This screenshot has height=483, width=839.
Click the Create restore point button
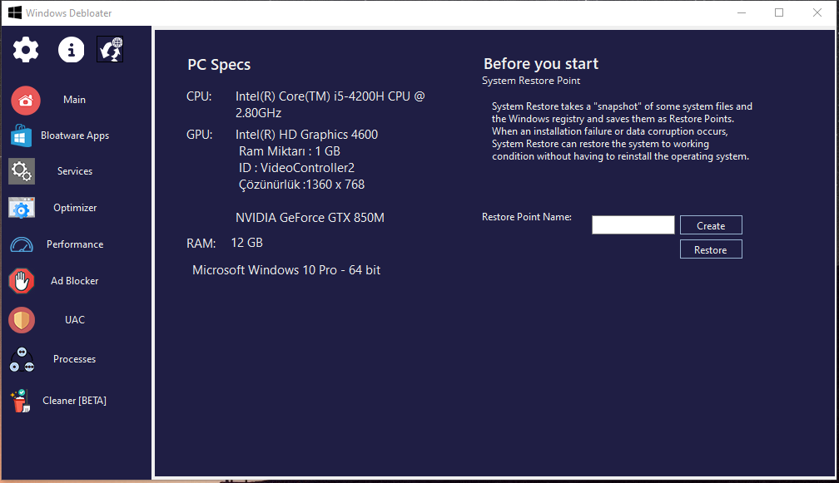point(710,224)
